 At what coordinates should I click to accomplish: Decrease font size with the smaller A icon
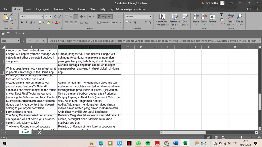pyautogui.click(x=59, y=17)
